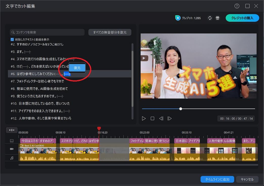Click the red playhead marker near 00:16:20
The height and width of the screenshot is (186, 264).
coord(99,128)
